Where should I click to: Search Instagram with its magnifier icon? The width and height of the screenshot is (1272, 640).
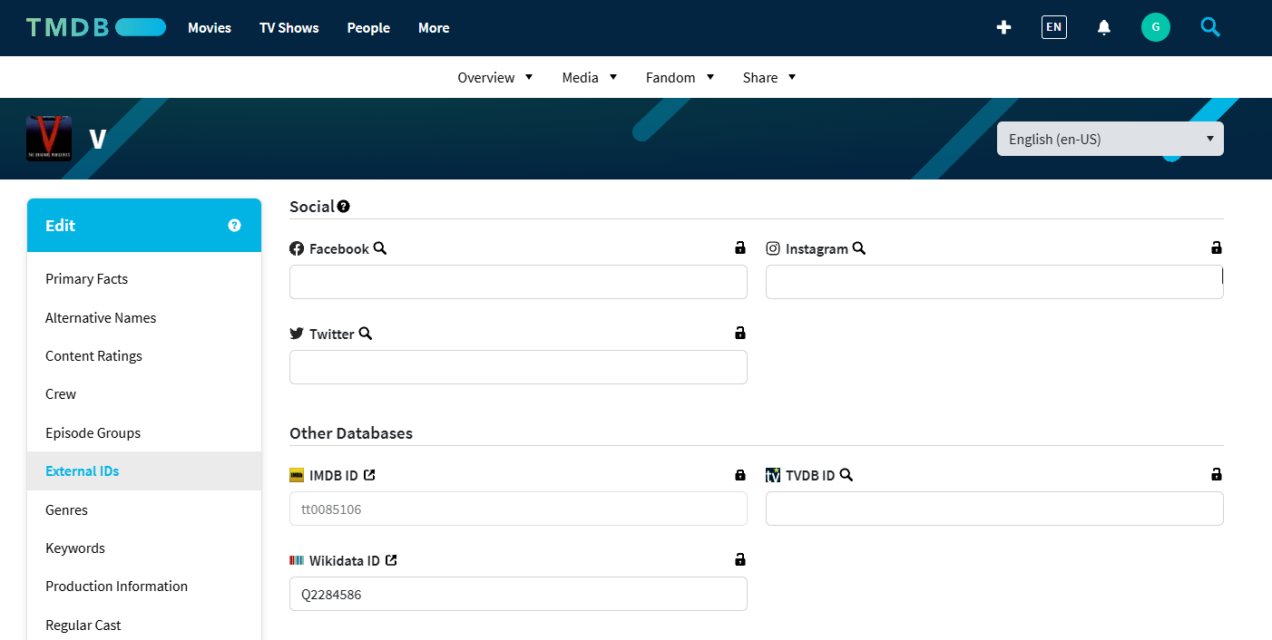click(x=859, y=248)
